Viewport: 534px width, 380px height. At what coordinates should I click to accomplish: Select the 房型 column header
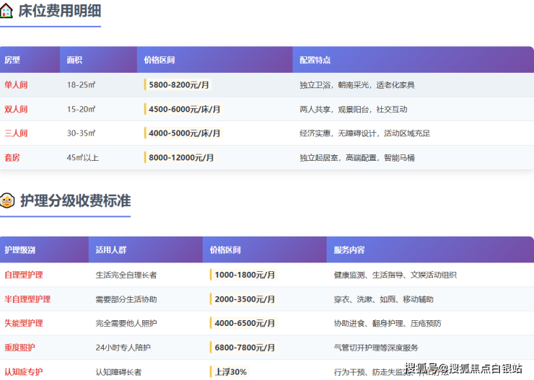click(12, 60)
